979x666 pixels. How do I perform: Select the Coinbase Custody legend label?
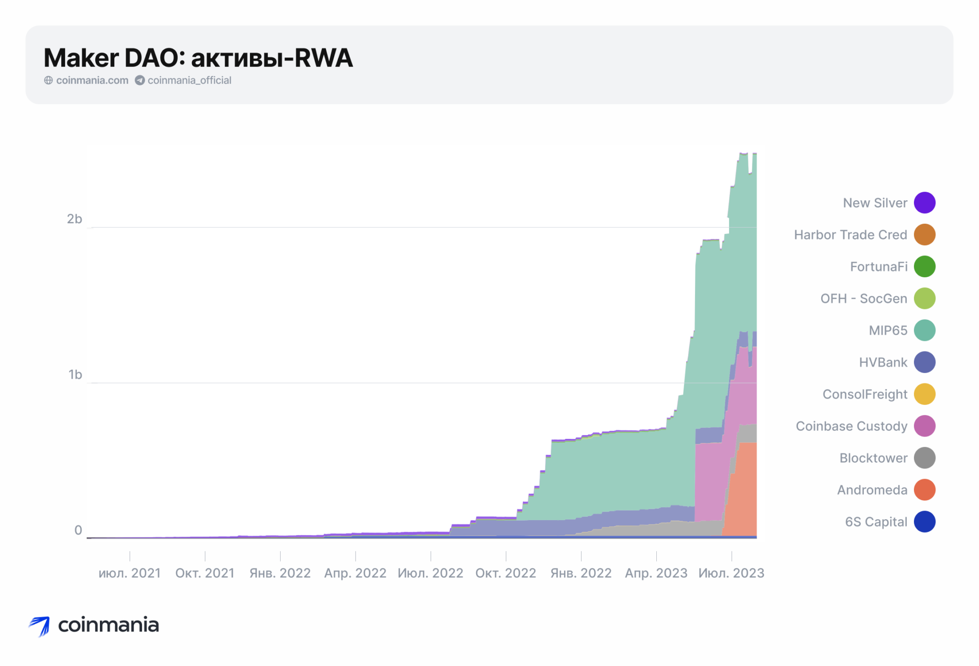(851, 426)
